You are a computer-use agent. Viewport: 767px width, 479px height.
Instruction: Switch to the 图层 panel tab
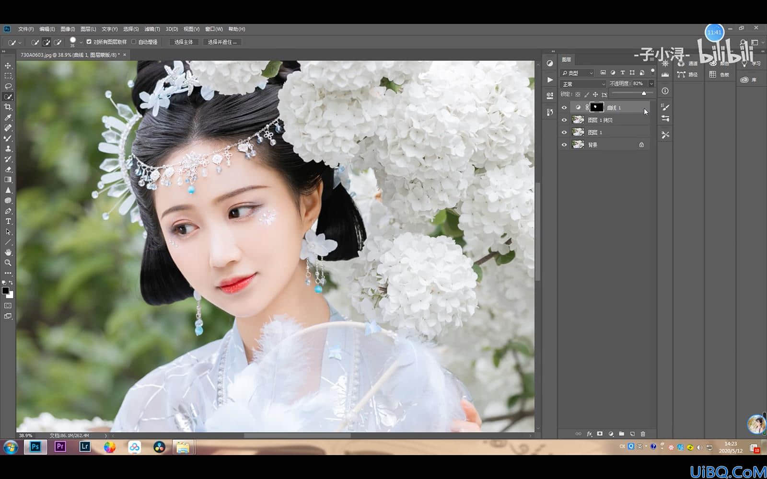click(x=567, y=60)
